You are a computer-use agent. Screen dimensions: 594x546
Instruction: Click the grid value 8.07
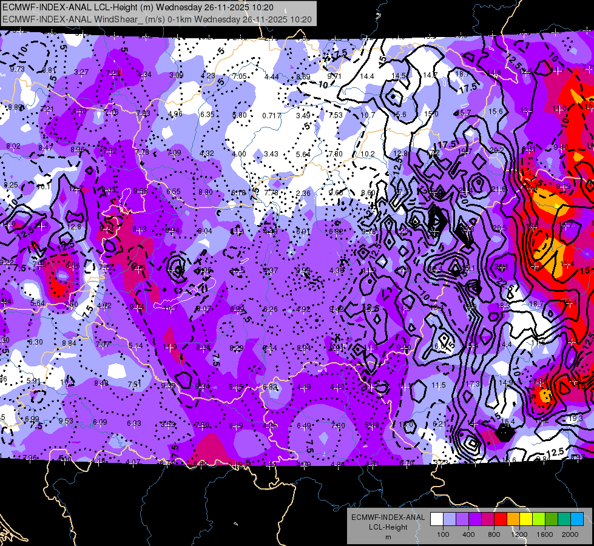(204, 309)
